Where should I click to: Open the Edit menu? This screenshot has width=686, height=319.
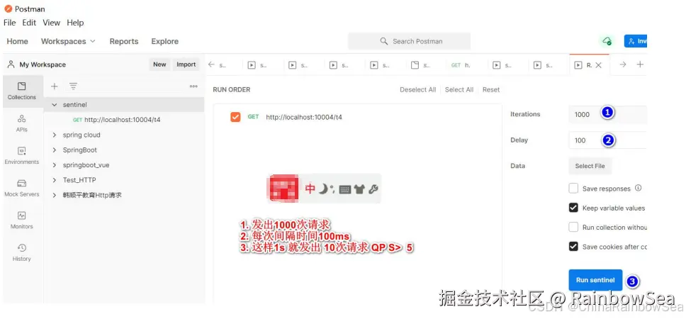(29, 23)
